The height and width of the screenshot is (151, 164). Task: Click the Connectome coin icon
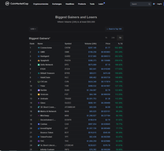tap(39, 48)
